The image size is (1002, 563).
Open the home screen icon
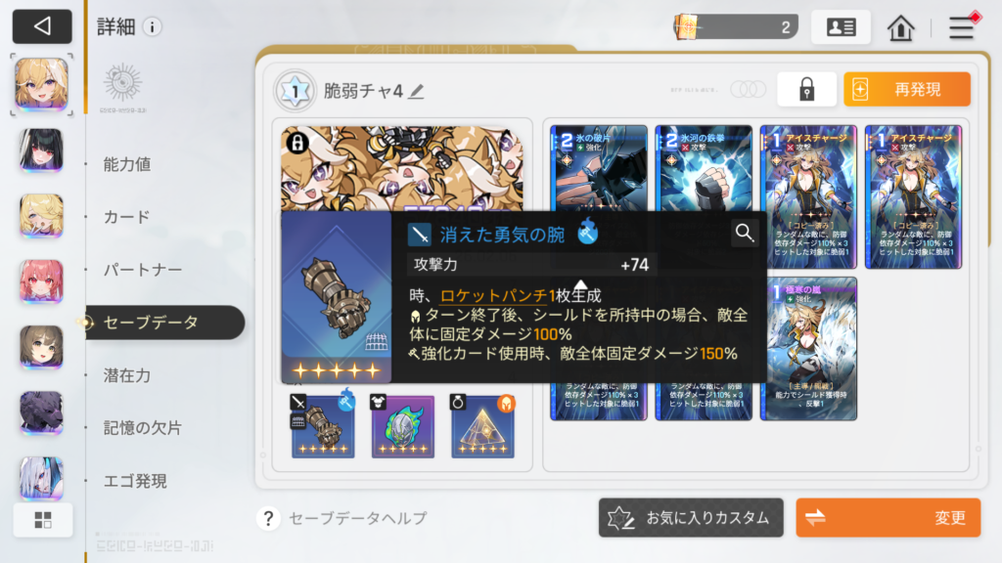(x=900, y=27)
